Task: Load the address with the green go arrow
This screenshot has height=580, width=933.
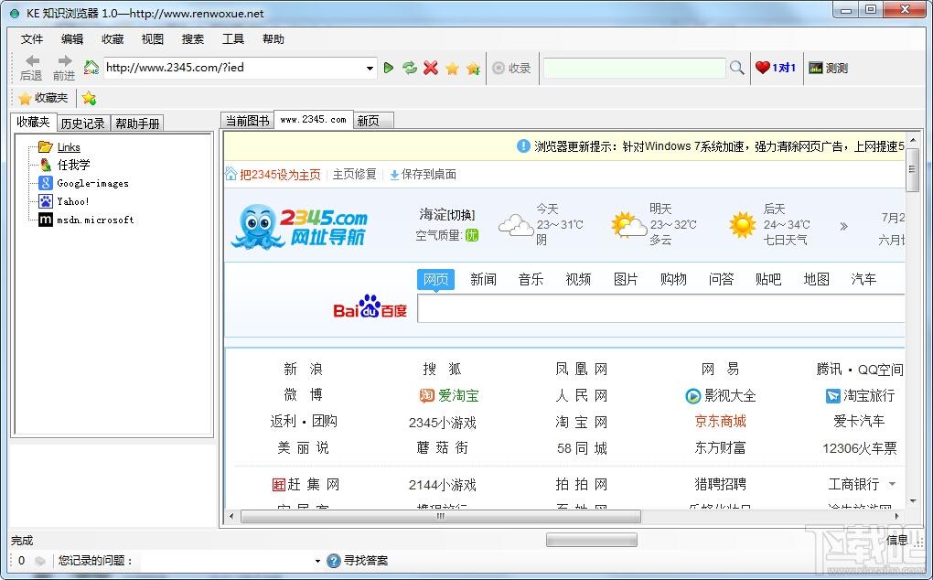Action: coord(389,68)
